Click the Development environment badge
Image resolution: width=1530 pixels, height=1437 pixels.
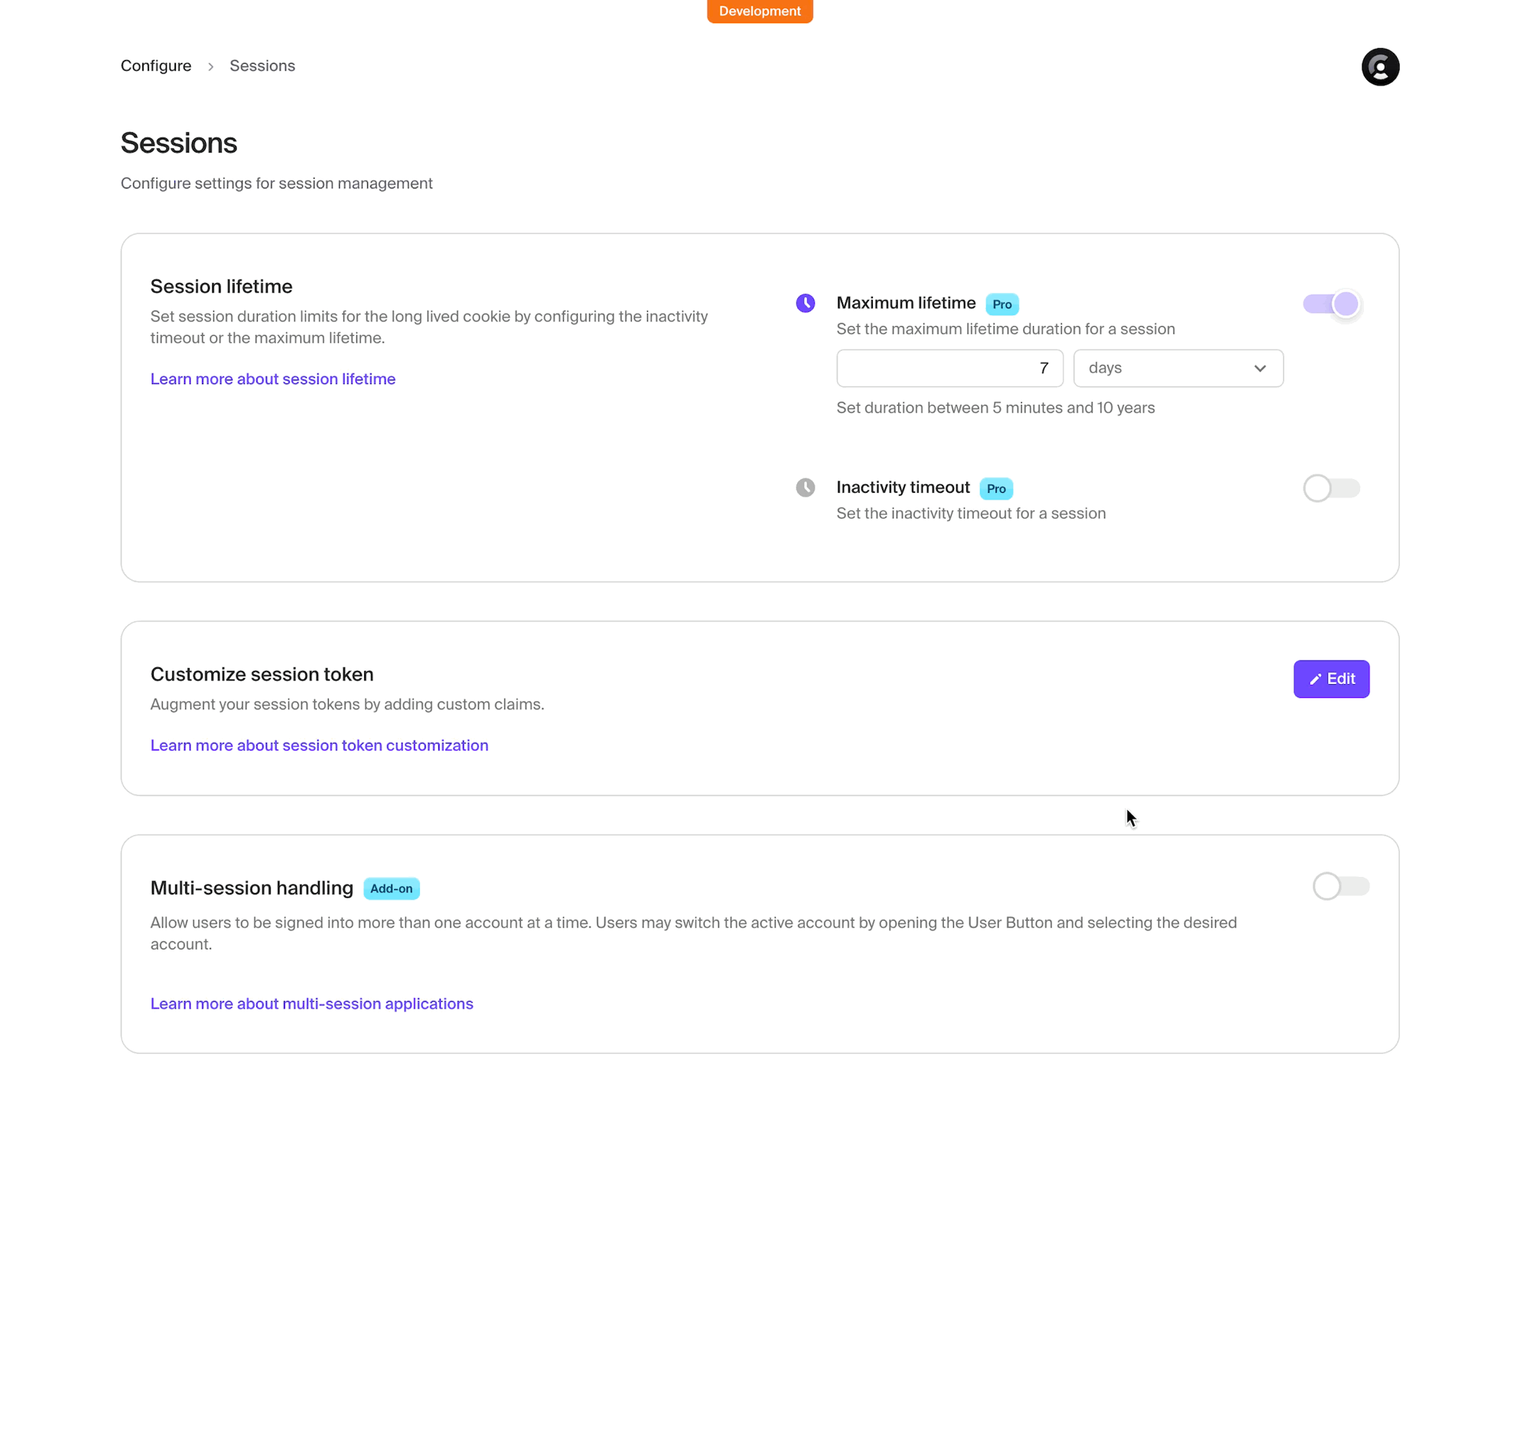coord(760,11)
